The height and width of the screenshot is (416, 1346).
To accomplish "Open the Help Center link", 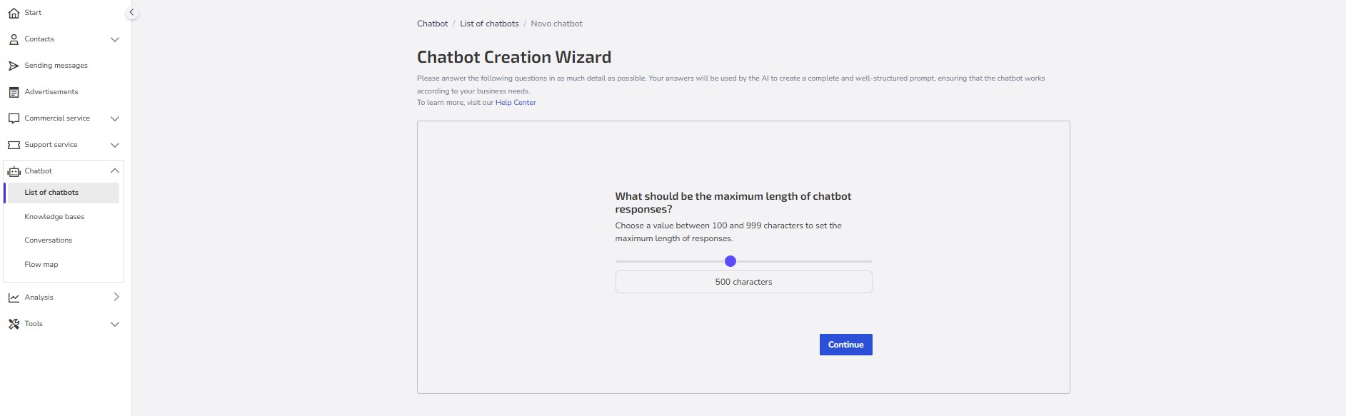I will click(x=516, y=103).
